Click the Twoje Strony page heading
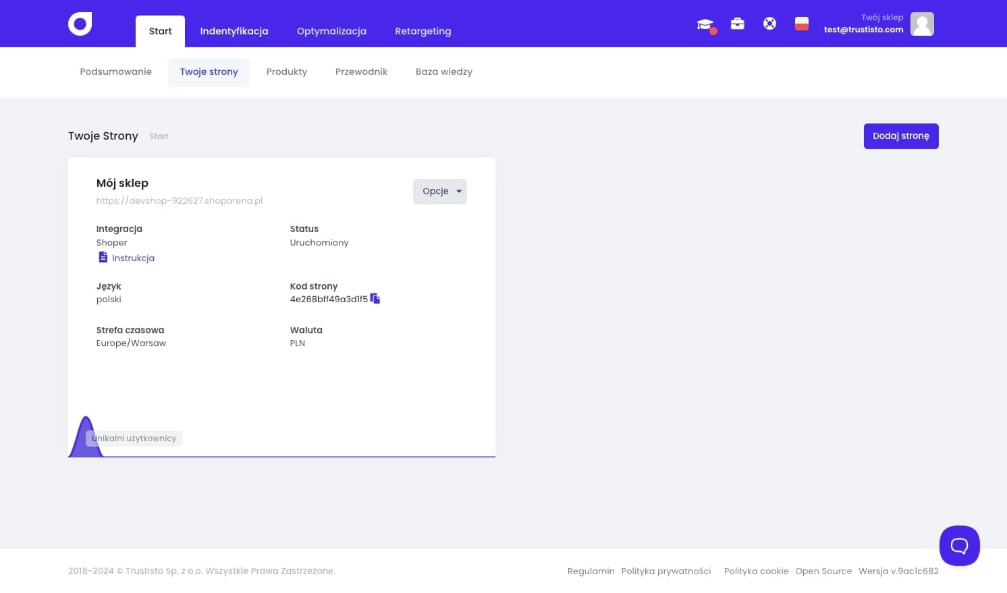Image resolution: width=1007 pixels, height=593 pixels. [103, 136]
